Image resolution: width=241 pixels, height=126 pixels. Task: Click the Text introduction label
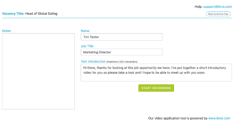[93, 61]
